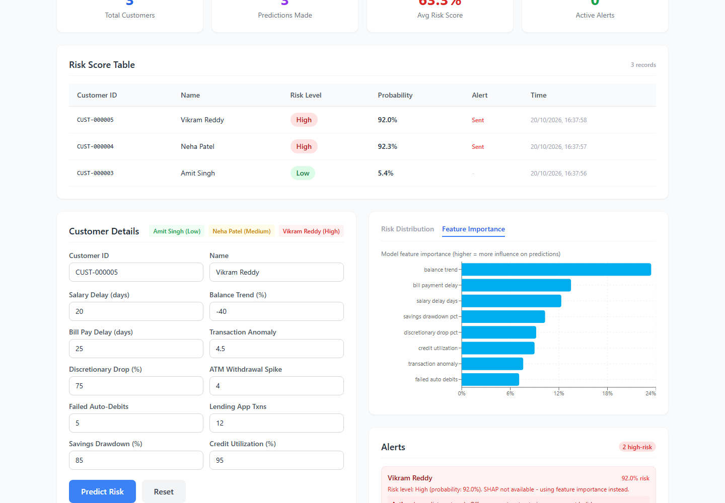725x503 pixels.
Task: Edit the Bill Pay Delay (days) field
Action: [x=136, y=349]
